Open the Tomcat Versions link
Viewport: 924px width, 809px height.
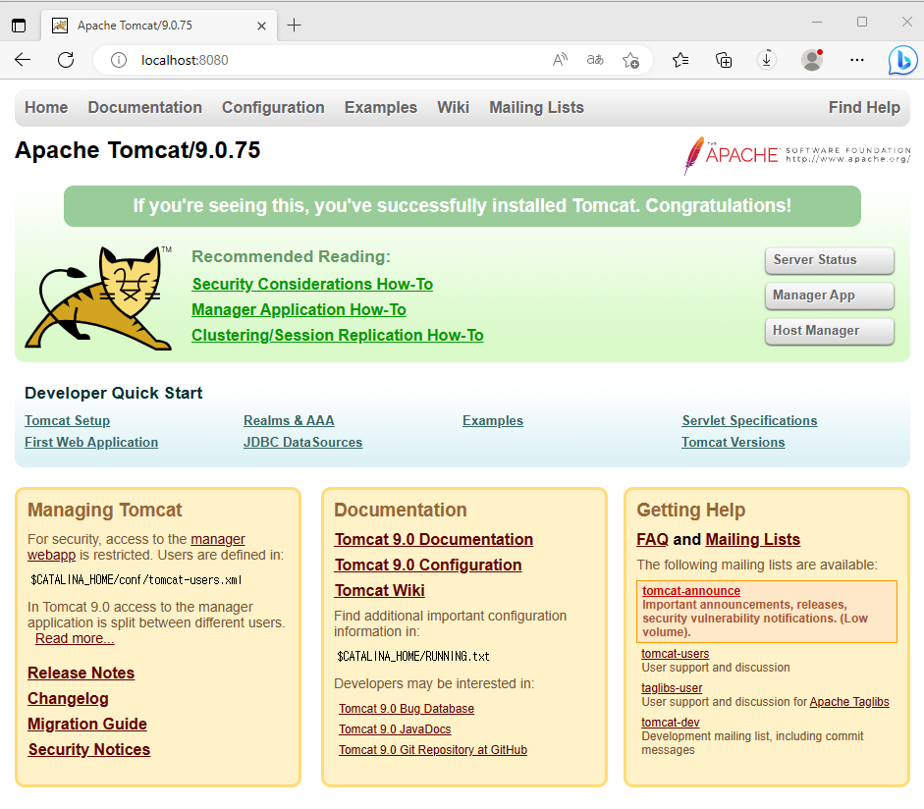tap(734, 442)
